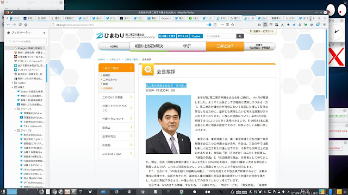Save page to Pocket icon
The image size is (348, 195).
227,25
